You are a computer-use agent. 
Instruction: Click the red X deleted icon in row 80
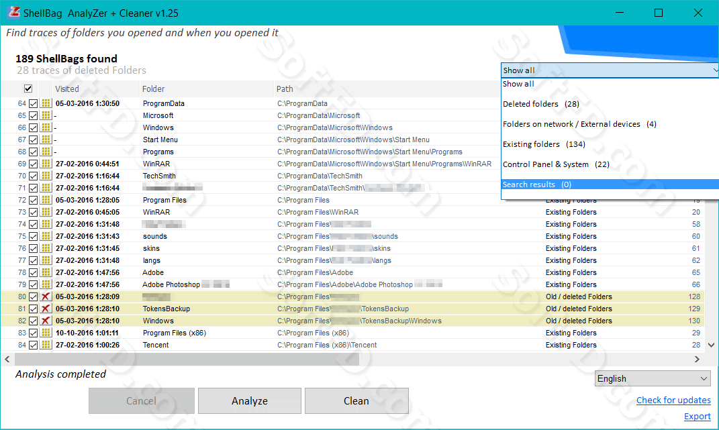pos(46,297)
